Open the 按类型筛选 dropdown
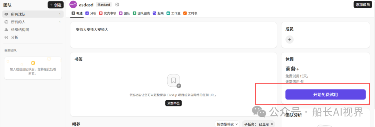The height and width of the screenshot is (127, 375). point(227,124)
